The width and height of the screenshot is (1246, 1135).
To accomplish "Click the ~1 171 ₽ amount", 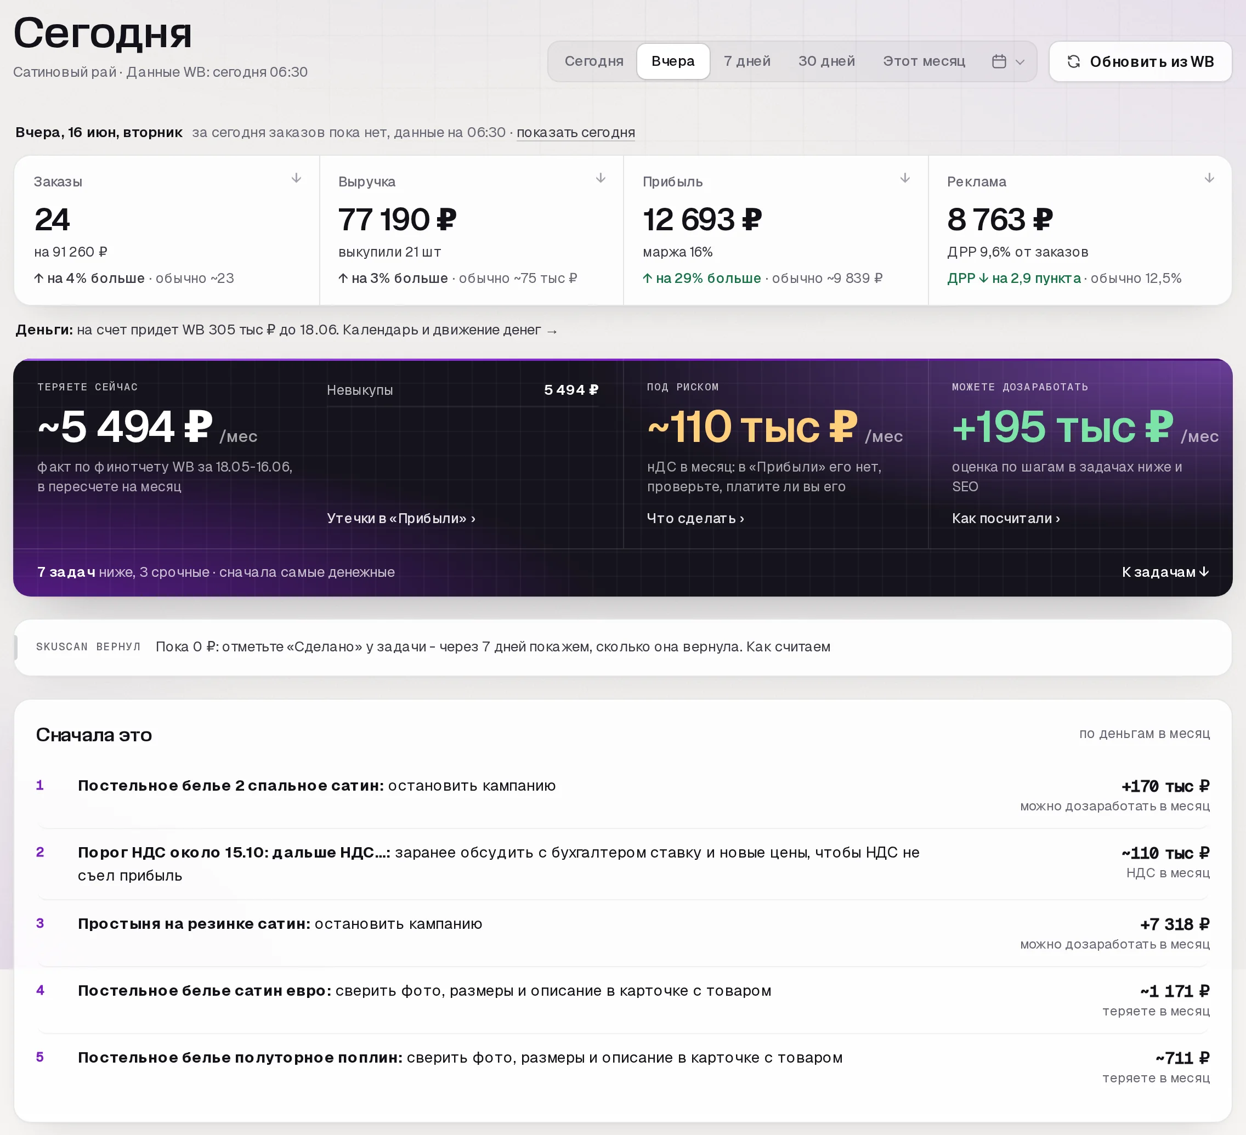I will pos(1175,991).
